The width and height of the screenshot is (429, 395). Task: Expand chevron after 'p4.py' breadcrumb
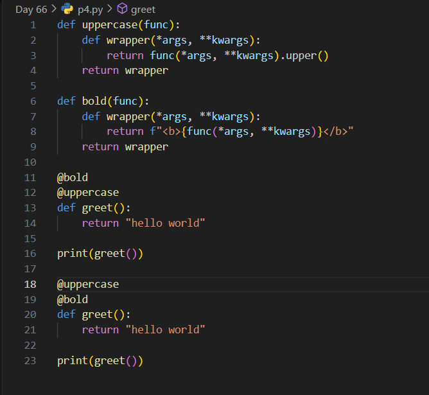click(110, 9)
